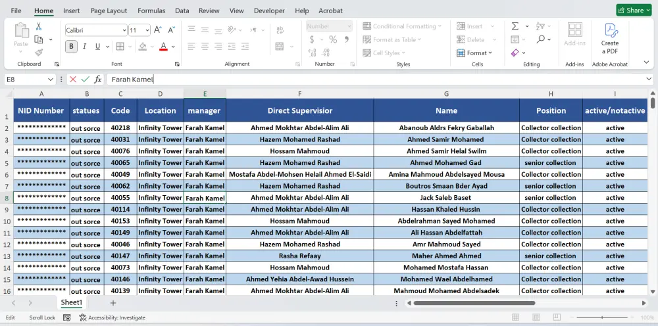
Task: Click in the formula bar text
Action: tap(133, 79)
